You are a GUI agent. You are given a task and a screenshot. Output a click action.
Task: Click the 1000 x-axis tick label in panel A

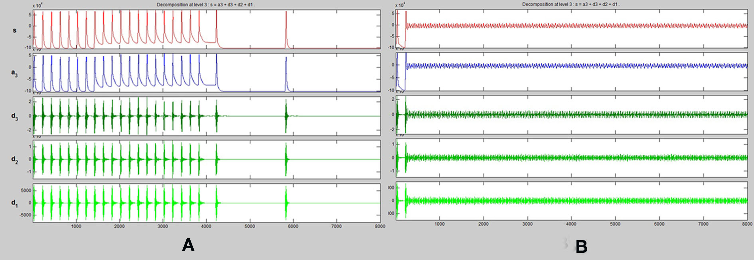[x=76, y=226]
